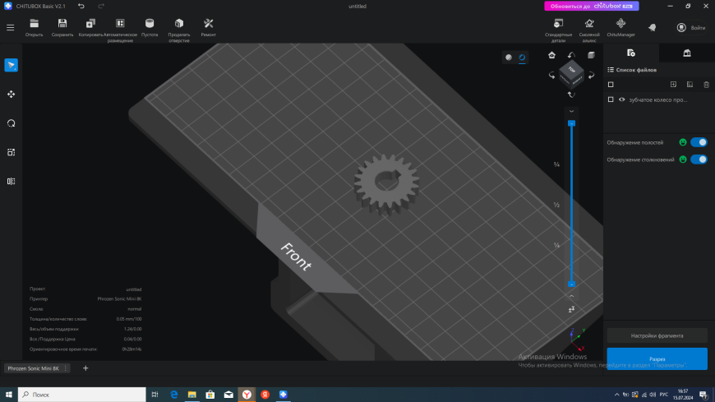Click the blue Разрез slice button
The height and width of the screenshot is (402, 715).
[657, 358]
